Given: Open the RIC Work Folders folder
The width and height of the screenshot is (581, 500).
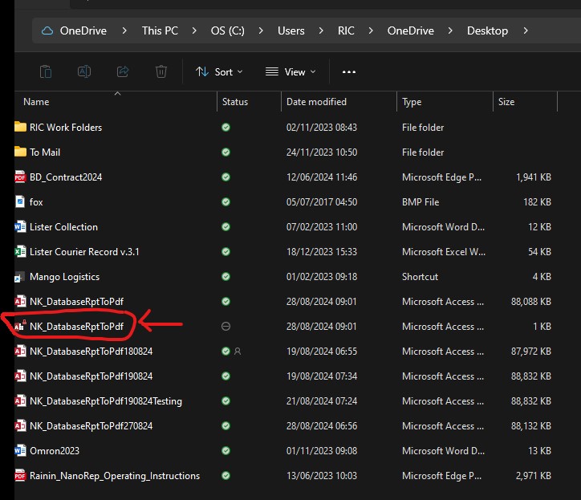Looking at the screenshot, I should click(x=66, y=128).
